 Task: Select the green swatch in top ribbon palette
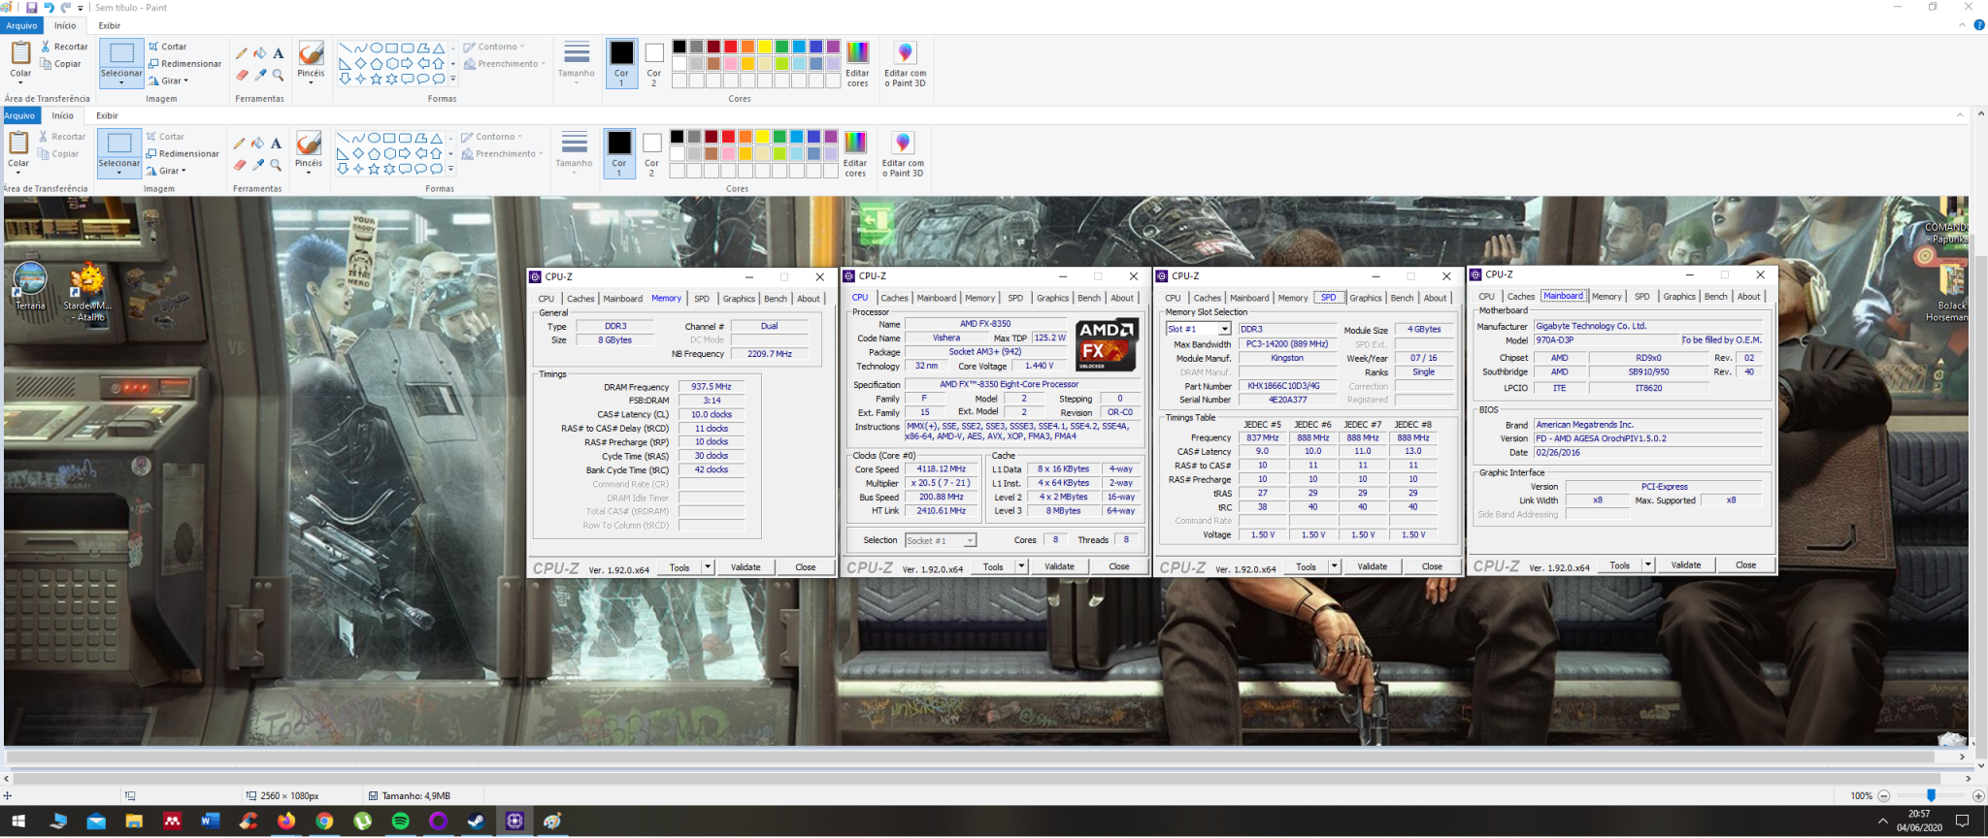781,47
